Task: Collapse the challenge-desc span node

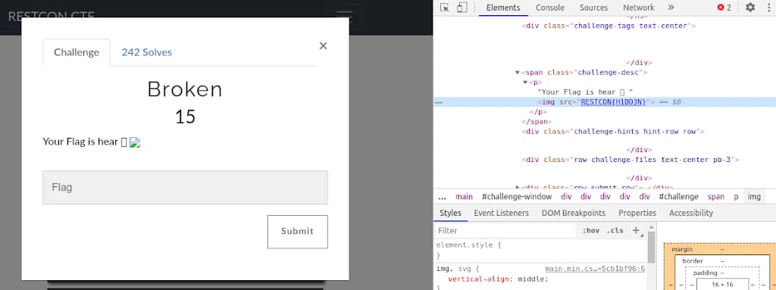Action: (x=518, y=72)
